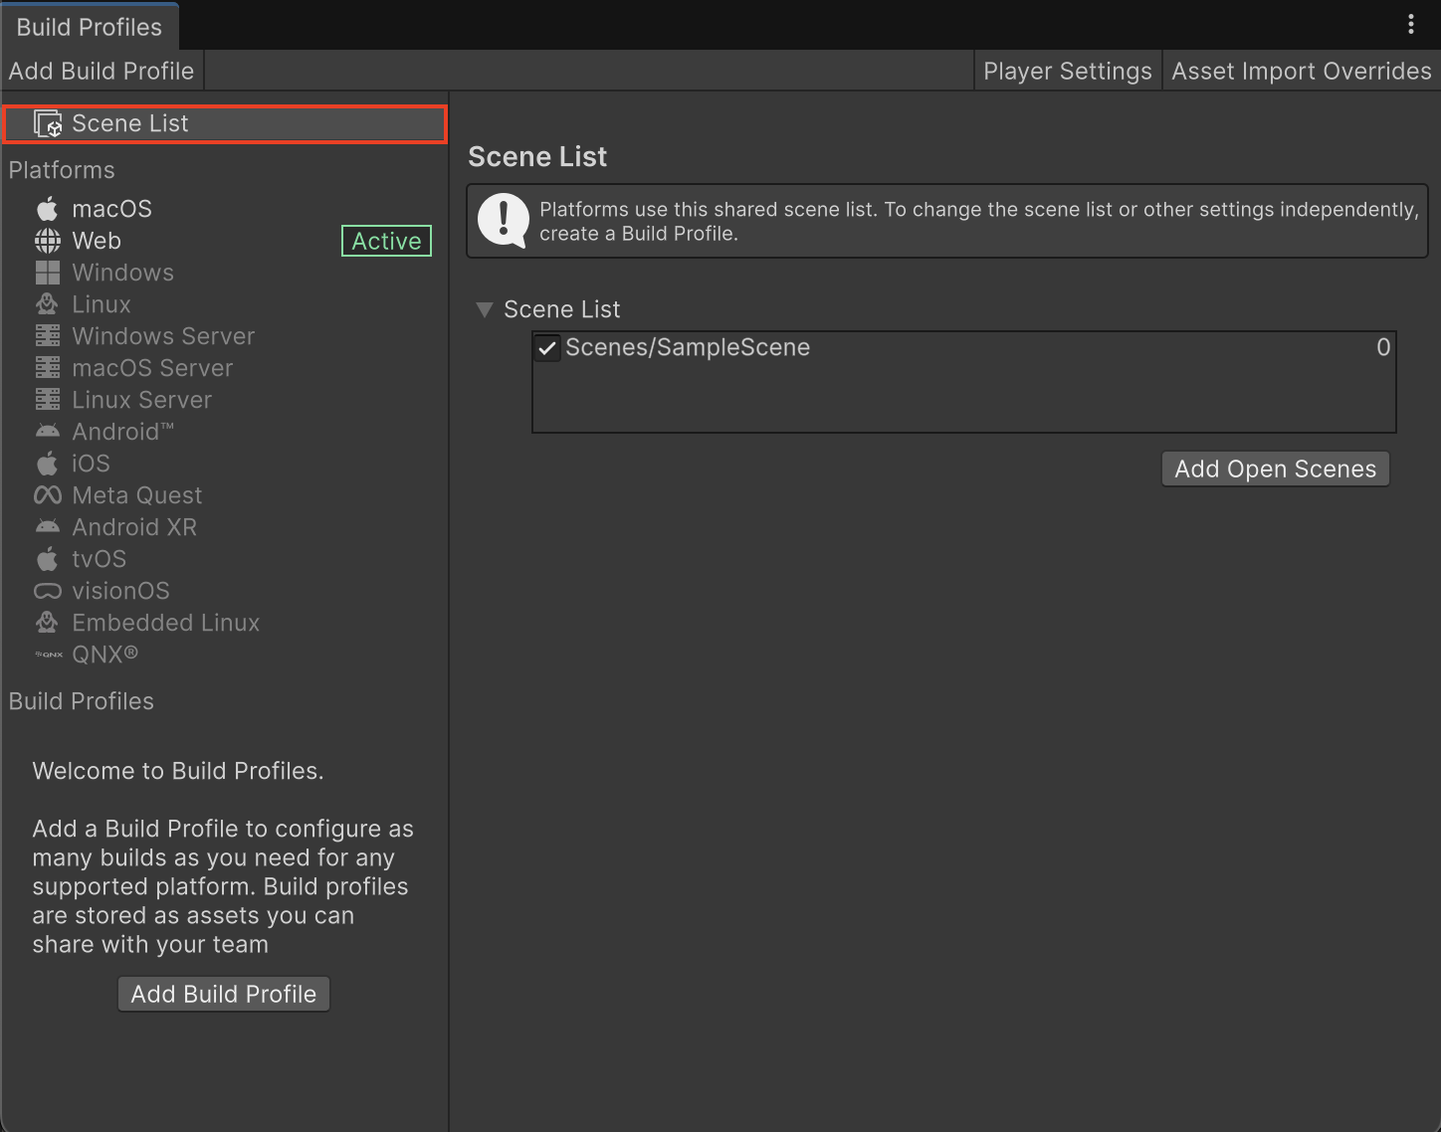
Task: Select the Build Profiles window tab
Action: click(90, 27)
